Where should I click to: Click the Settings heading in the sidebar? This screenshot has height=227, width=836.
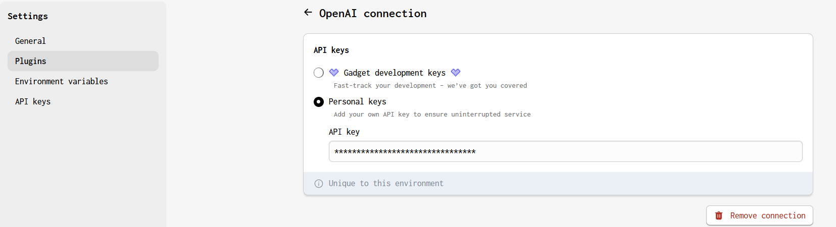[28, 16]
